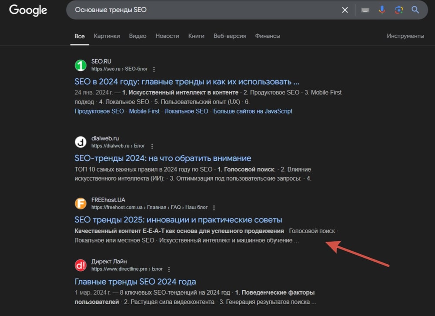The width and height of the screenshot is (435, 316).
Task: Switch to the Картинки tab
Action: 107,36
